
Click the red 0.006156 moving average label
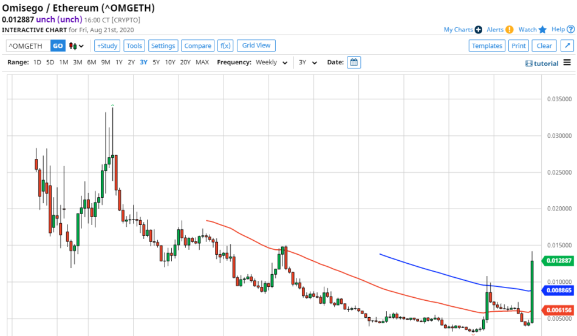pyautogui.click(x=558, y=311)
